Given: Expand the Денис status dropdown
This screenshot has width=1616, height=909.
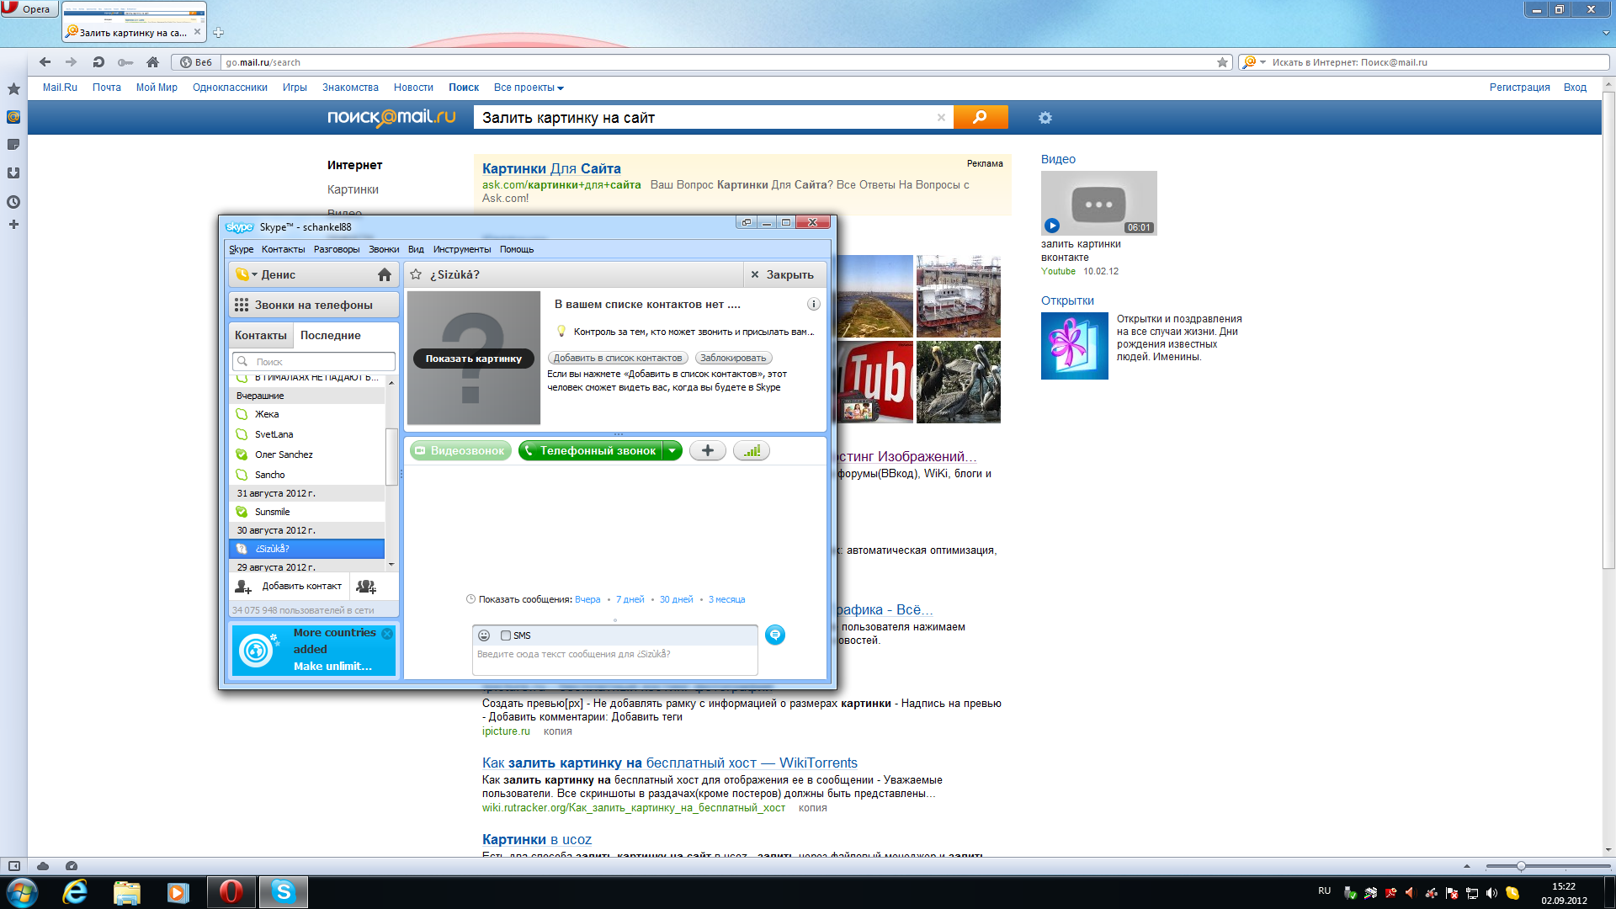Looking at the screenshot, I should point(254,274).
